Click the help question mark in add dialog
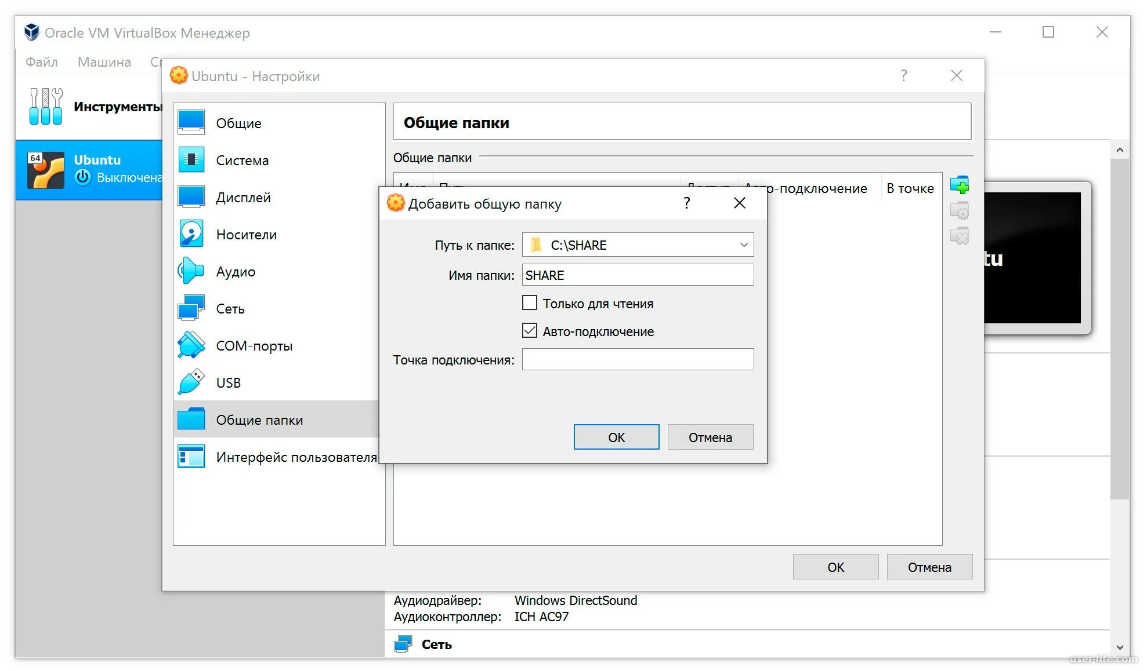 (686, 203)
